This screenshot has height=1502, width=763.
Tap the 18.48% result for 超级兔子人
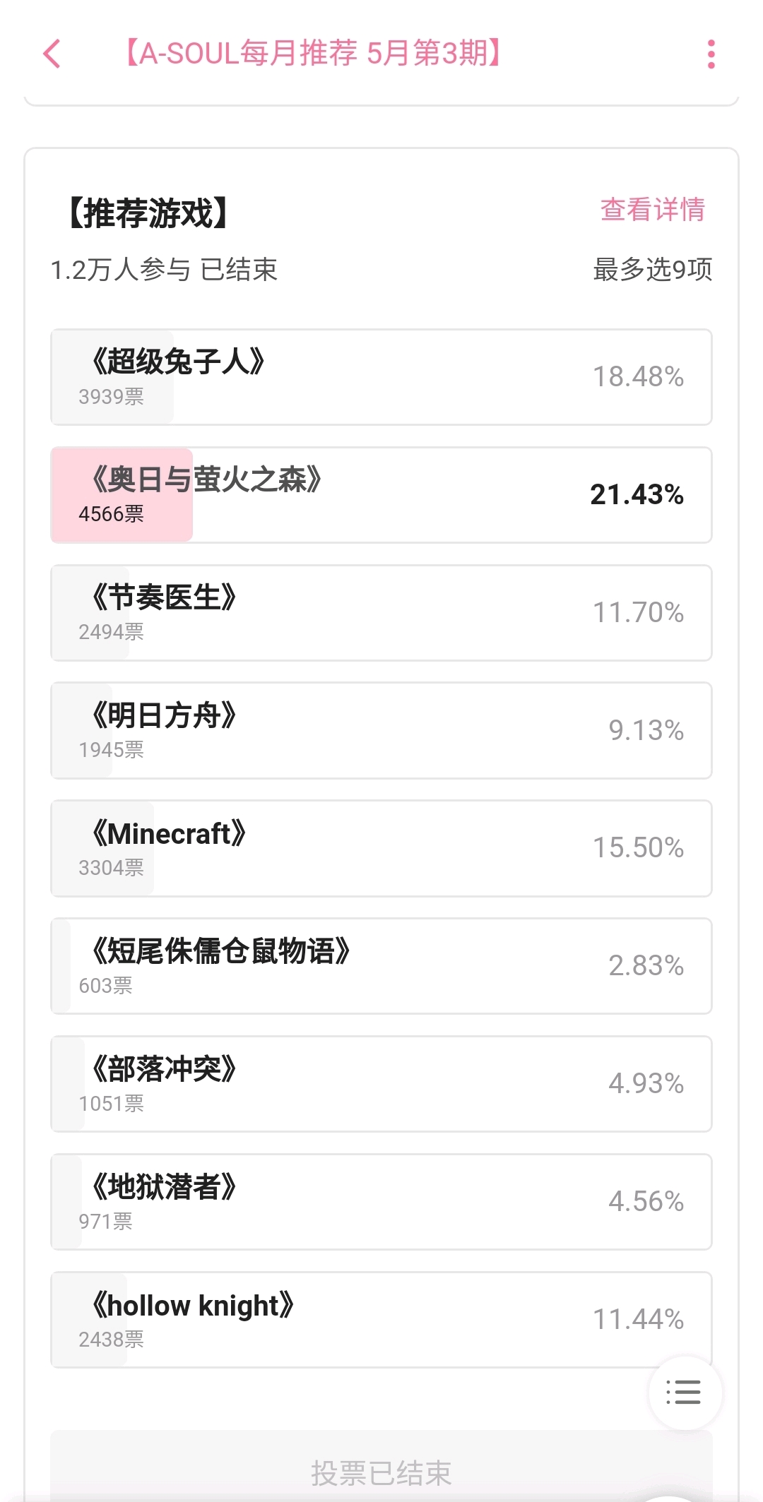638,377
